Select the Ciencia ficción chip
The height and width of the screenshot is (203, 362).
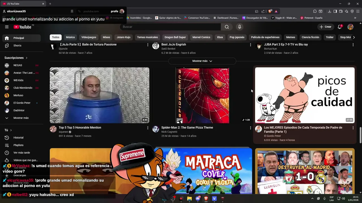pyautogui.click(x=310, y=37)
